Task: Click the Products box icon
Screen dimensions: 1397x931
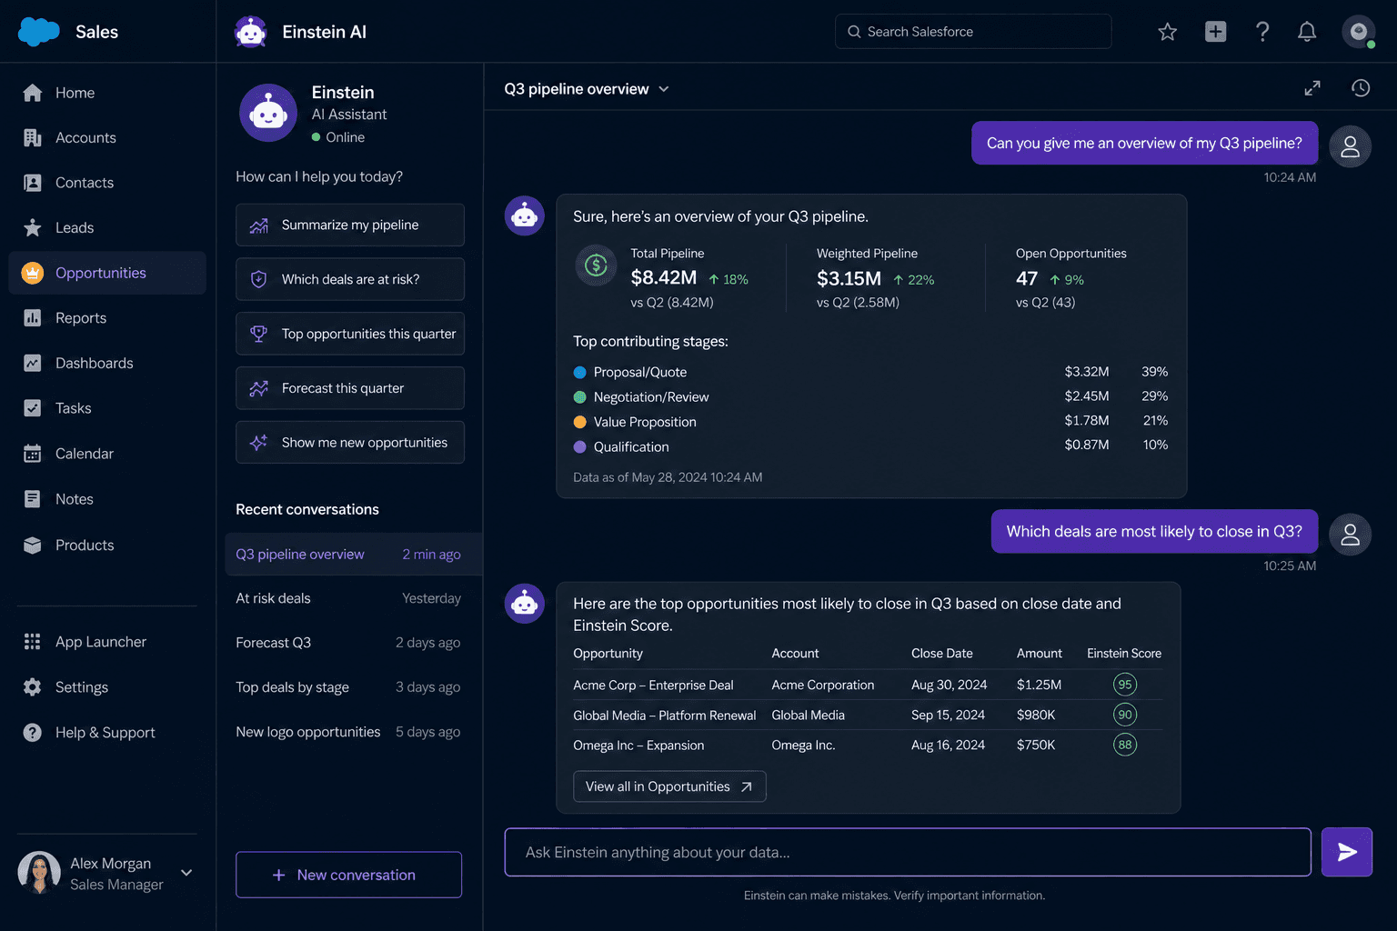Action: click(33, 545)
